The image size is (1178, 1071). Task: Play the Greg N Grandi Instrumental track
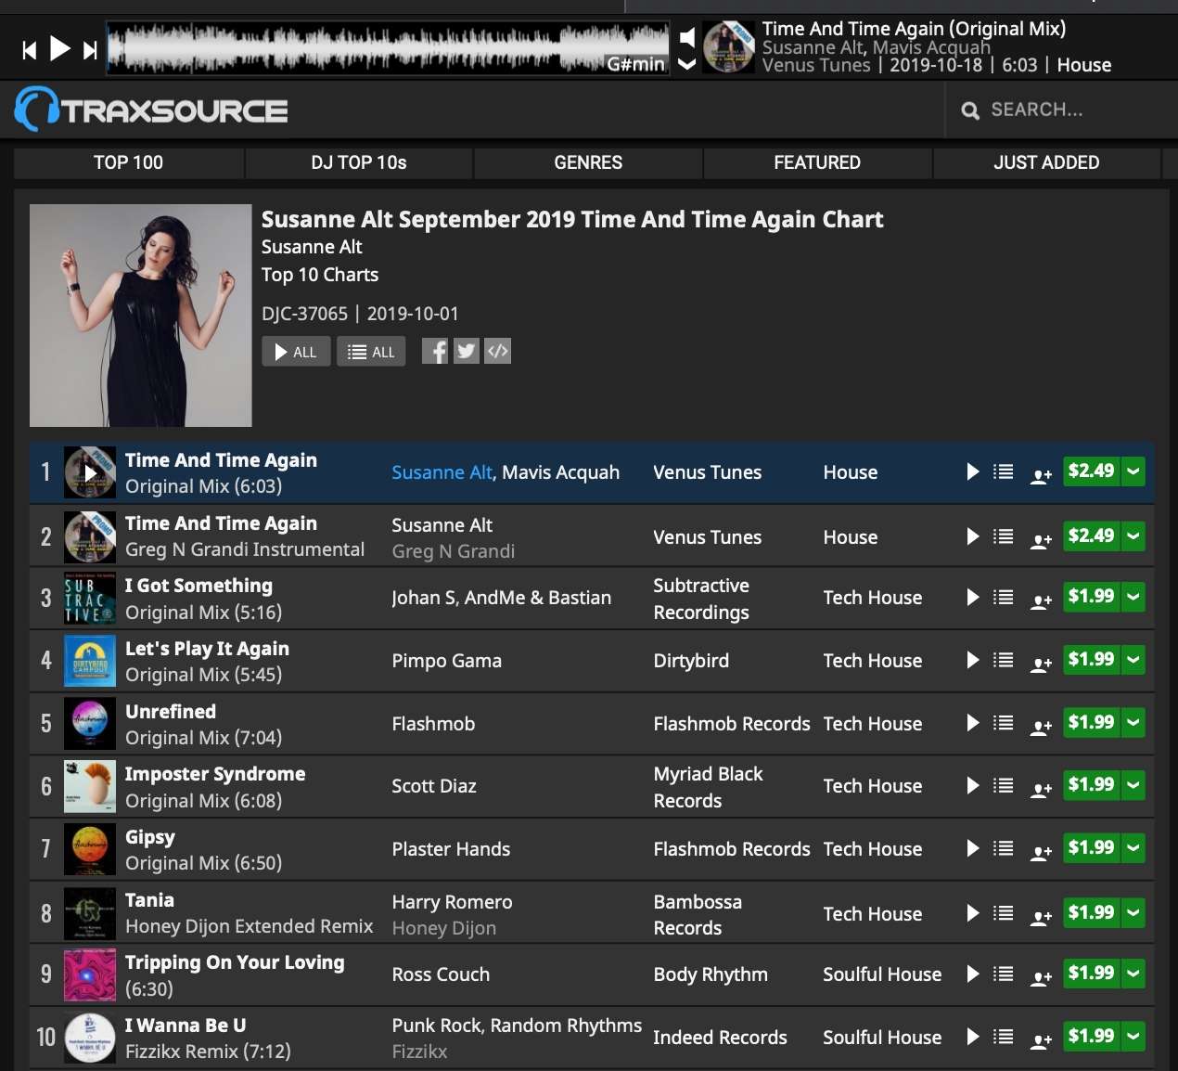973,536
